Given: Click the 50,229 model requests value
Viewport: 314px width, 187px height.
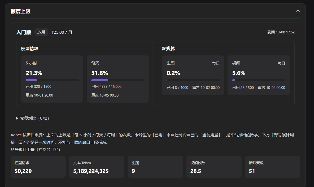Looking at the screenshot, I should click(x=23, y=171).
